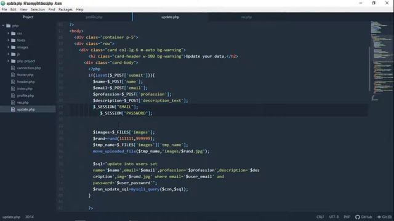
Task: Click the $sql="update into users set line
Action: 125,164
